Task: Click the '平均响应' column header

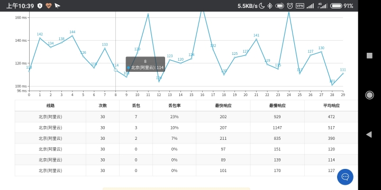Action: (x=331, y=106)
